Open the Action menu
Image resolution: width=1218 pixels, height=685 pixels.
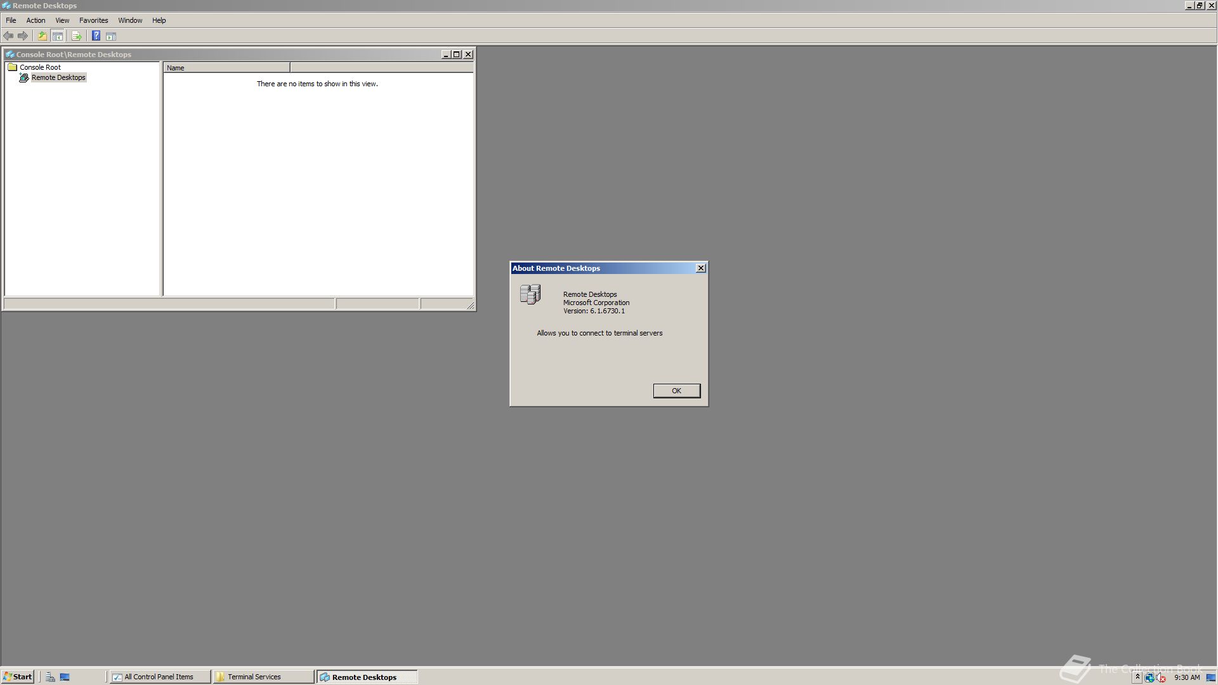pyautogui.click(x=36, y=20)
